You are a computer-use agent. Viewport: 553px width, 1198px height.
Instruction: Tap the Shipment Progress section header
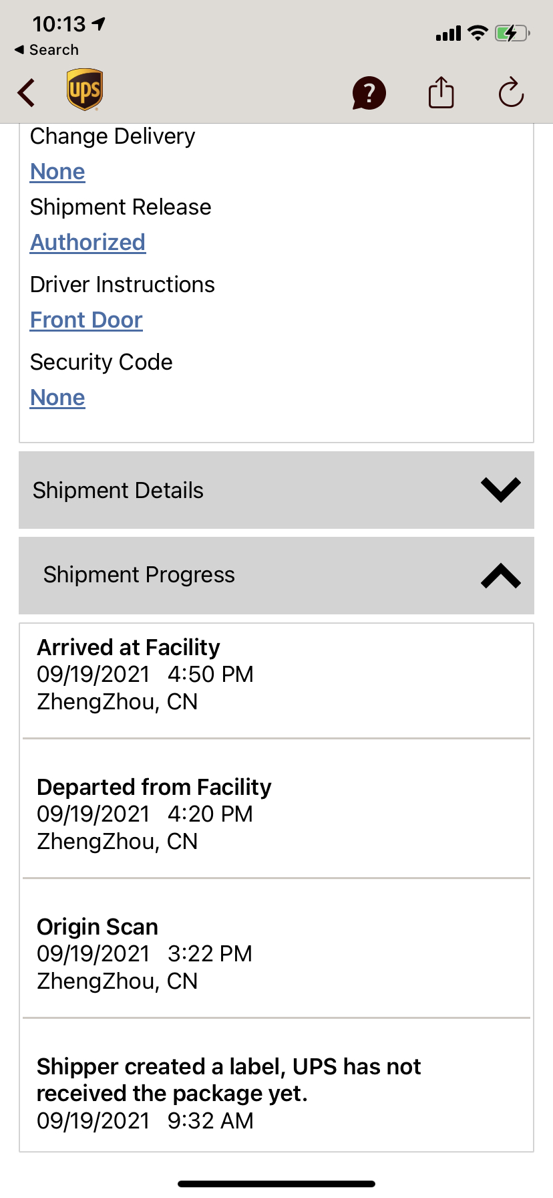pos(139,575)
